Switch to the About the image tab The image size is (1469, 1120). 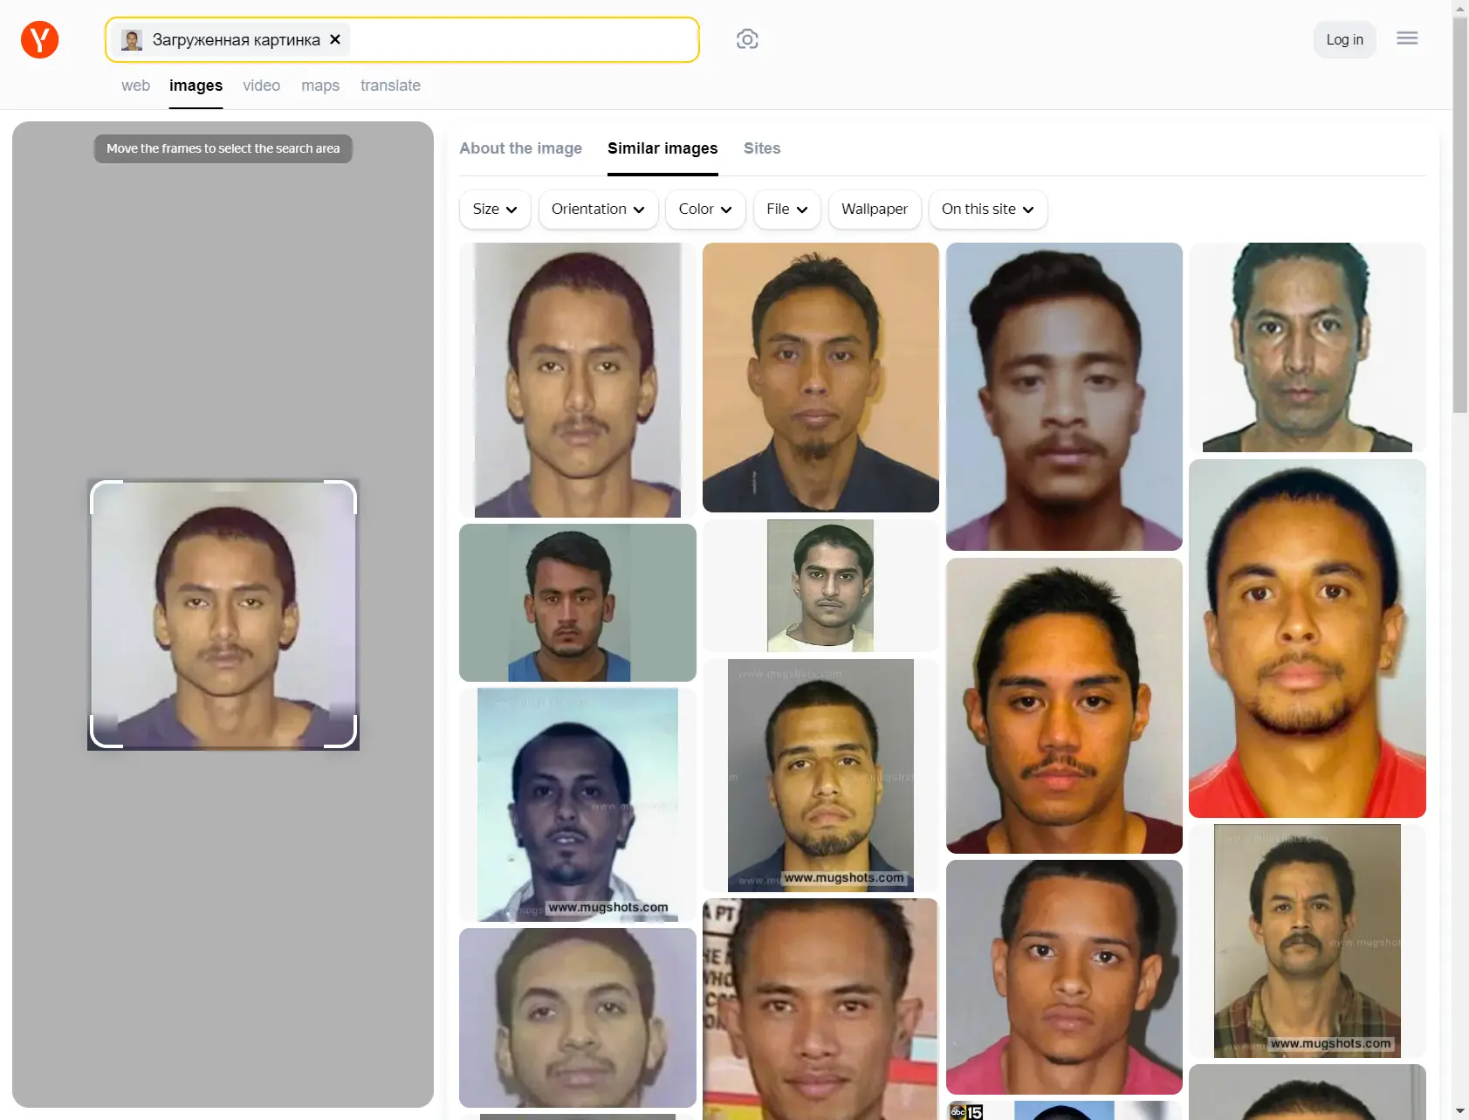click(520, 148)
